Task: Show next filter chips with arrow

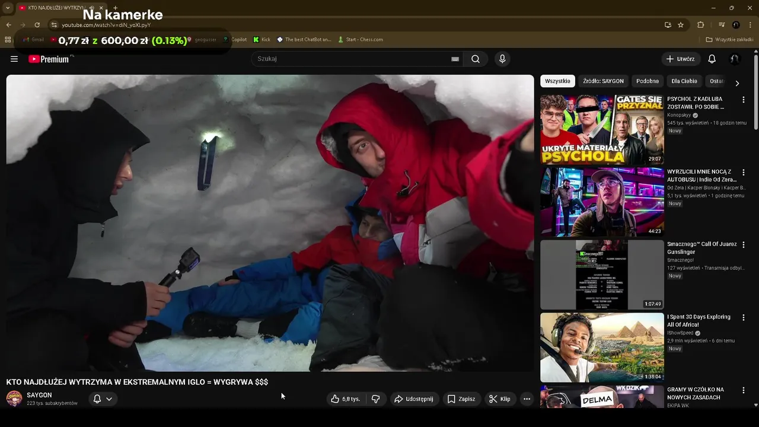Action: click(737, 83)
